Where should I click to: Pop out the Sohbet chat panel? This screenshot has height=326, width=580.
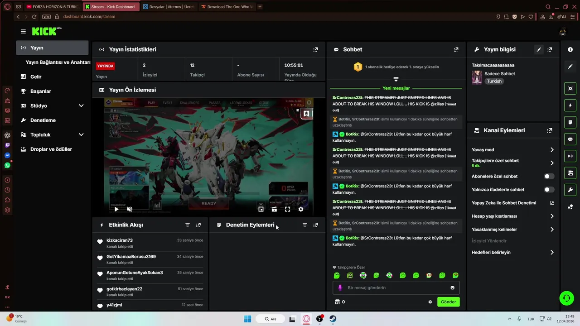[456, 49]
